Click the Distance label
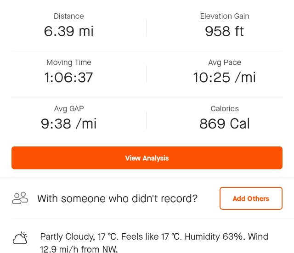This screenshot has width=294, height=253. (68, 16)
